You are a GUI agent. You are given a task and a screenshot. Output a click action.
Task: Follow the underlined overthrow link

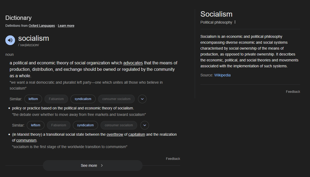point(115,134)
